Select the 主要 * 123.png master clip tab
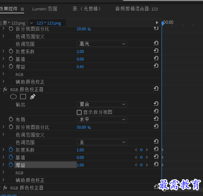This screenshot has width=203, height=196. [x=13, y=23]
